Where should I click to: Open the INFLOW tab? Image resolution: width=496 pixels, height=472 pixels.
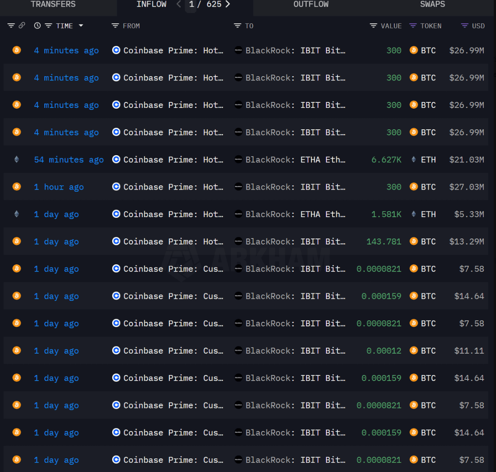[x=151, y=4]
